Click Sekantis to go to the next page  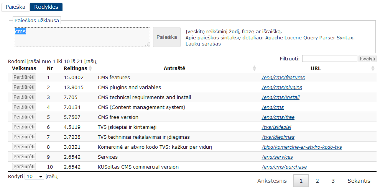[x=359, y=181]
